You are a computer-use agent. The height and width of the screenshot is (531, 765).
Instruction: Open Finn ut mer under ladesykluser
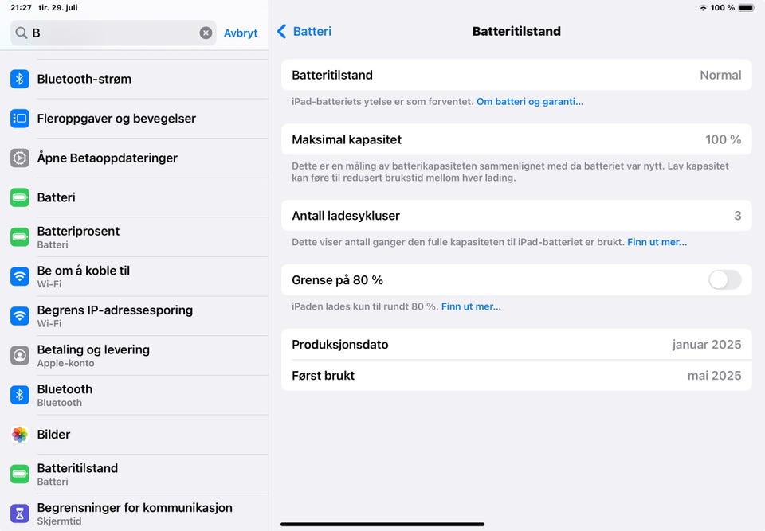(x=657, y=242)
